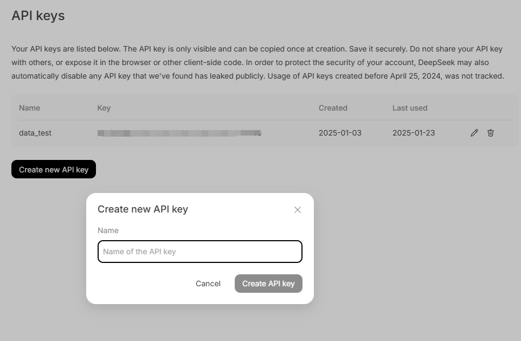Click the API key security description paragraph

(x=258, y=62)
